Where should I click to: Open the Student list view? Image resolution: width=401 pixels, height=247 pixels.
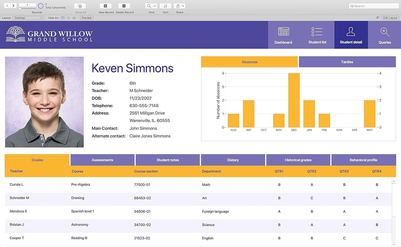tap(317, 35)
